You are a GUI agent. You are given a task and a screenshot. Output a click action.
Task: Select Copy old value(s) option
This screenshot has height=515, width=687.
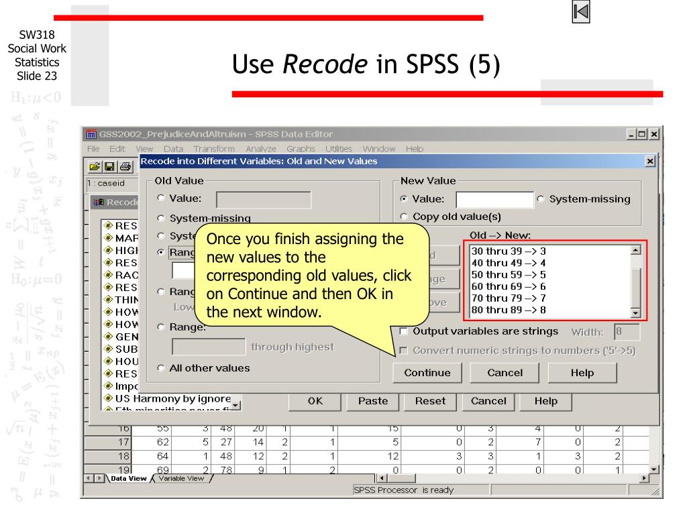[x=404, y=217]
